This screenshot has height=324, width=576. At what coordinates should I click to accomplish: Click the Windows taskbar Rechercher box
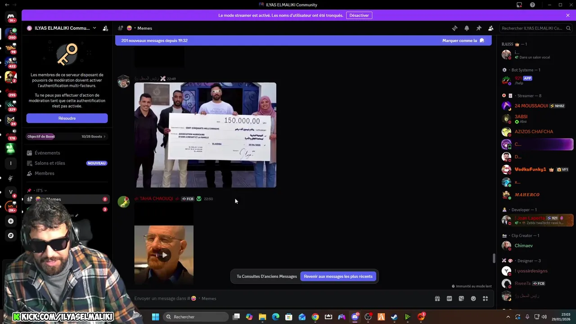click(x=195, y=317)
